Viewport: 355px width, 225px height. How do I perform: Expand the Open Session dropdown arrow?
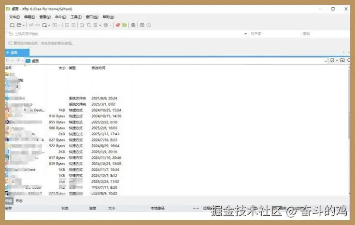tap(24, 26)
